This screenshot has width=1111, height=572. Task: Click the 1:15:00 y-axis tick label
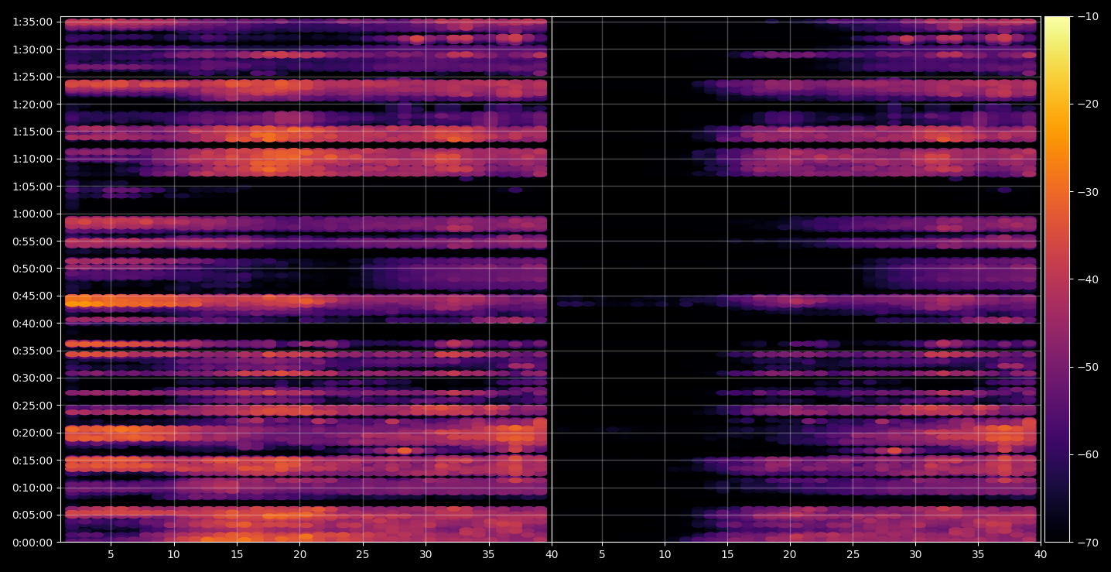pos(32,132)
